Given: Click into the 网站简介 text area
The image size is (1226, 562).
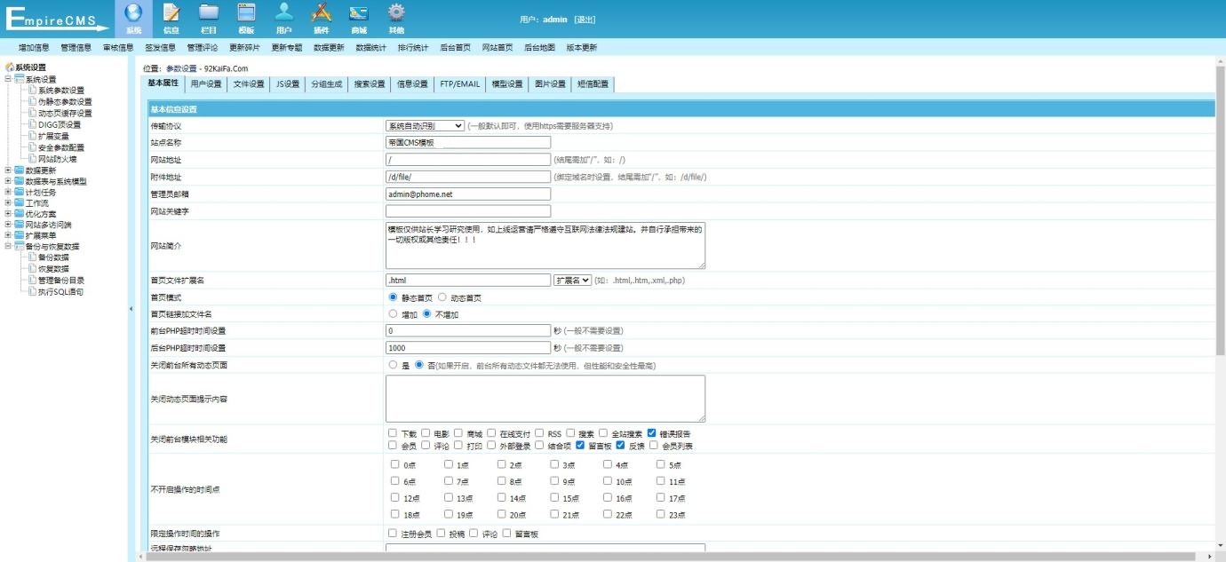Looking at the screenshot, I should [545, 245].
